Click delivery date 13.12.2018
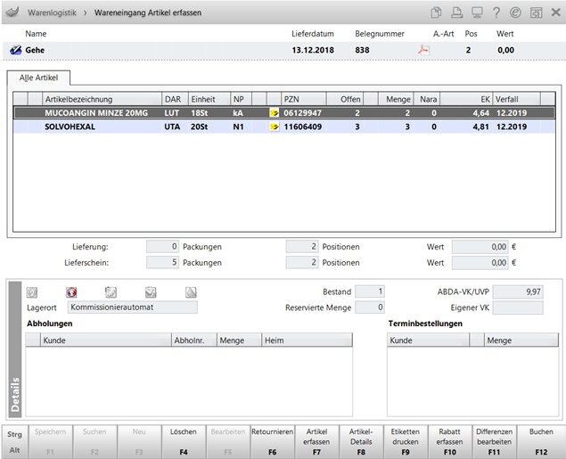The height and width of the screenshot is (459, 566). pyautogui.click(x=313, y=50)
